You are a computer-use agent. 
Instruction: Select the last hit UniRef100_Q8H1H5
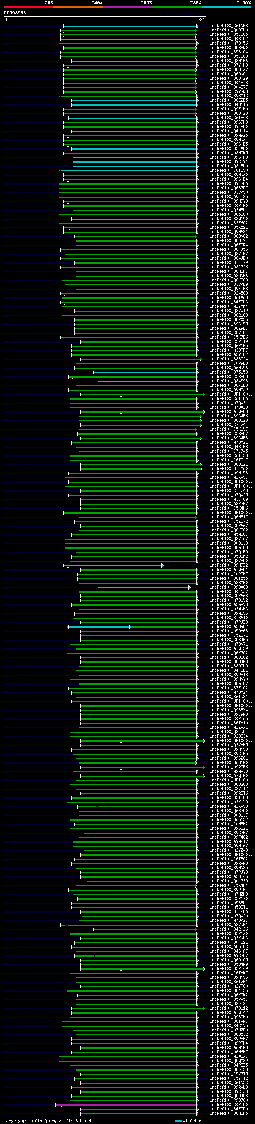point(229,1114)
